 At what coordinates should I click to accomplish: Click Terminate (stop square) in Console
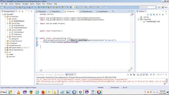[128, 74]
